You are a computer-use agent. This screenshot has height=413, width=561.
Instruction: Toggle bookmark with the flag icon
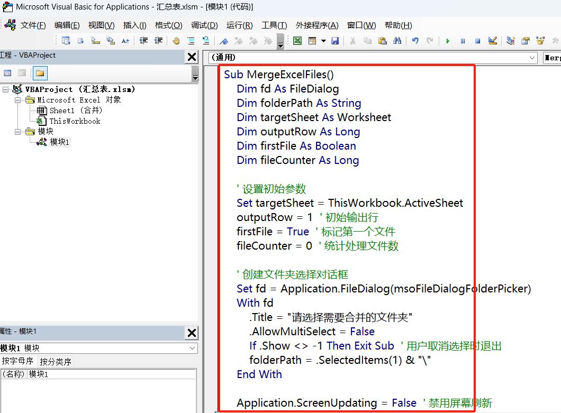224,41
